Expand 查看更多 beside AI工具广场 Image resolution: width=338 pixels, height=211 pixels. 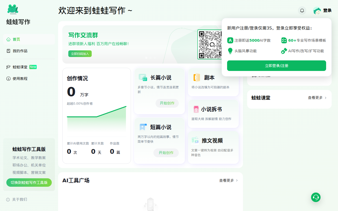click(229, 180)
